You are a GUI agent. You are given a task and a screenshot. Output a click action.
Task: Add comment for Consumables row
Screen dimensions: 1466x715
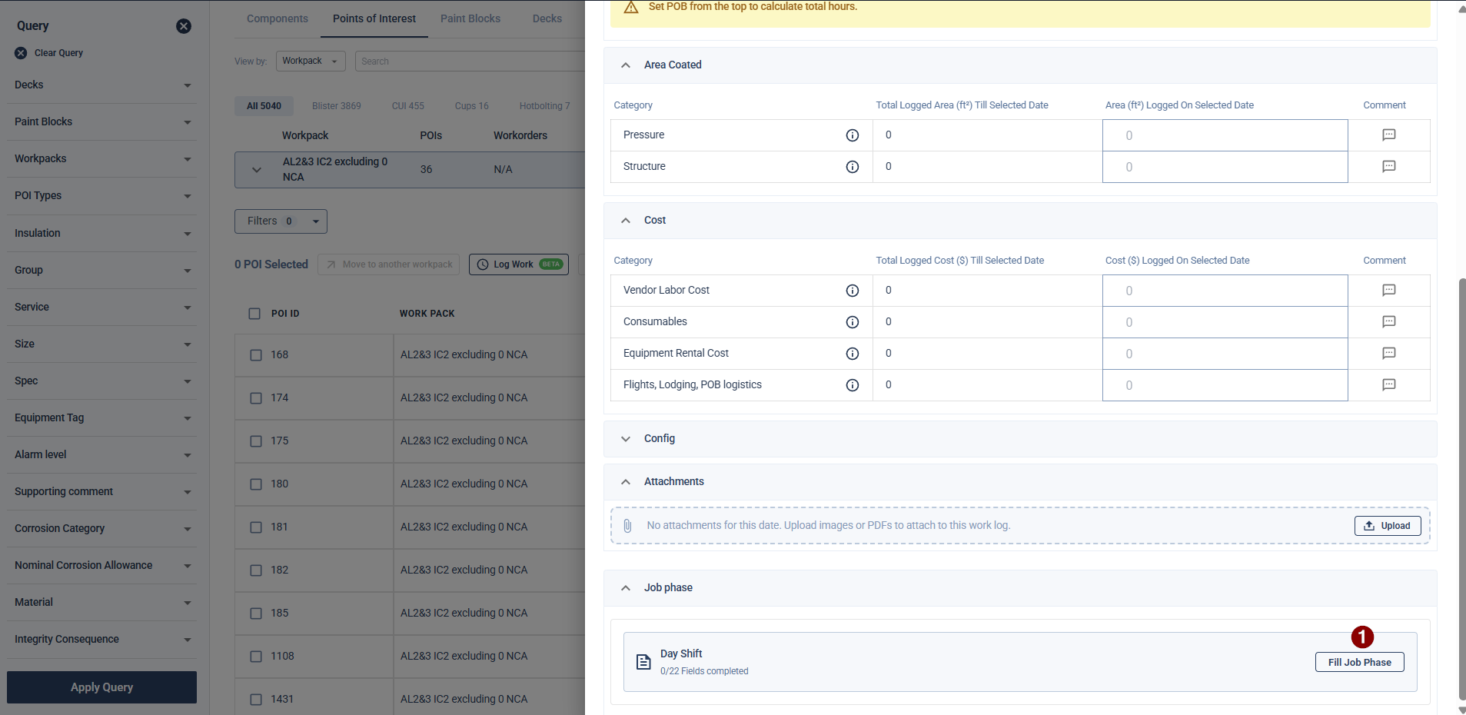[x=1389, y=322]
